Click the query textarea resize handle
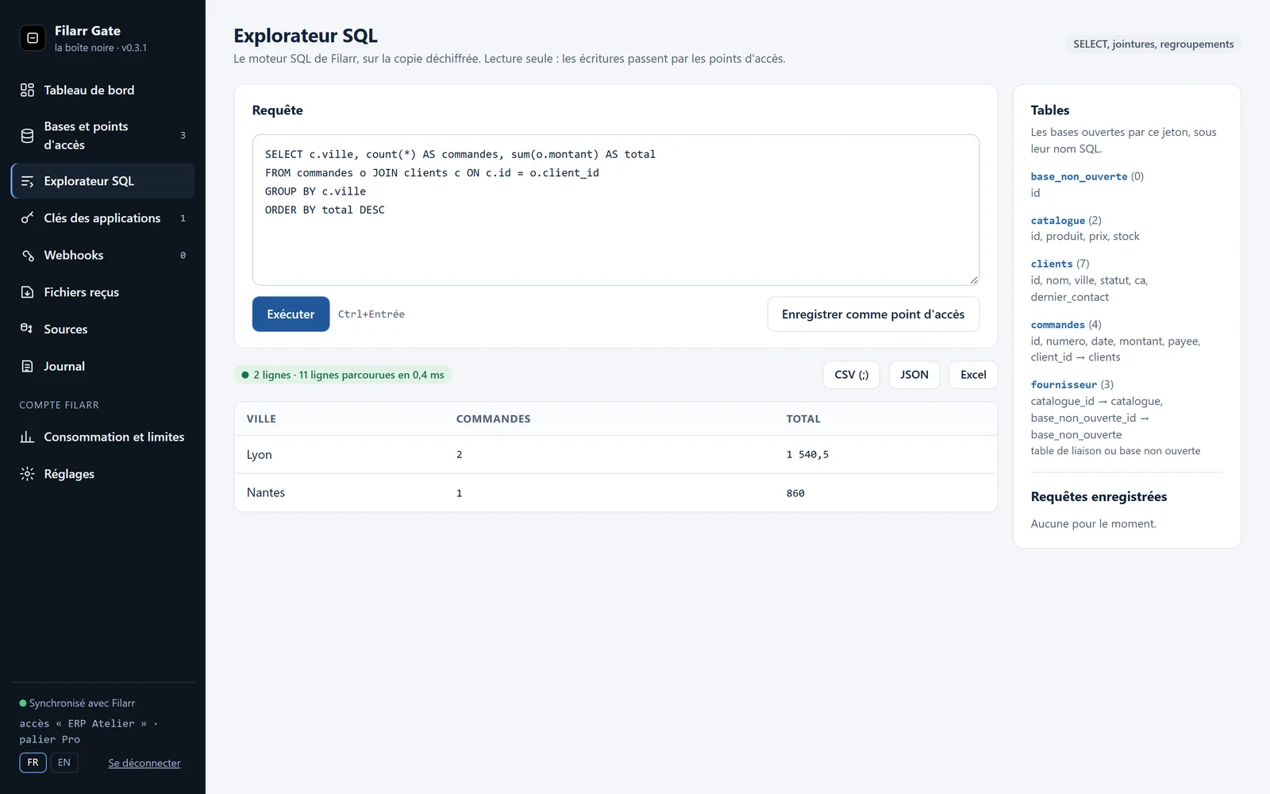This screenshot has height=794, width=1270. pos(974,279)
